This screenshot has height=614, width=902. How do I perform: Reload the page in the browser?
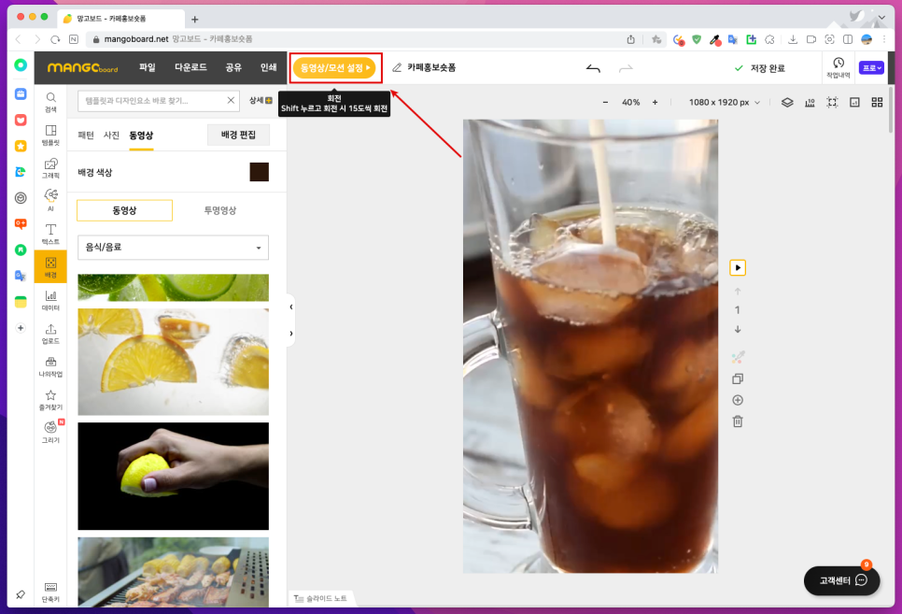click(x=55, y=39)
